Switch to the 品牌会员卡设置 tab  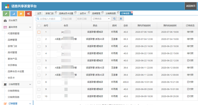(66, 13)
